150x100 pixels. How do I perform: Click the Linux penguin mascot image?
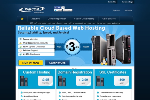[104, 61]
